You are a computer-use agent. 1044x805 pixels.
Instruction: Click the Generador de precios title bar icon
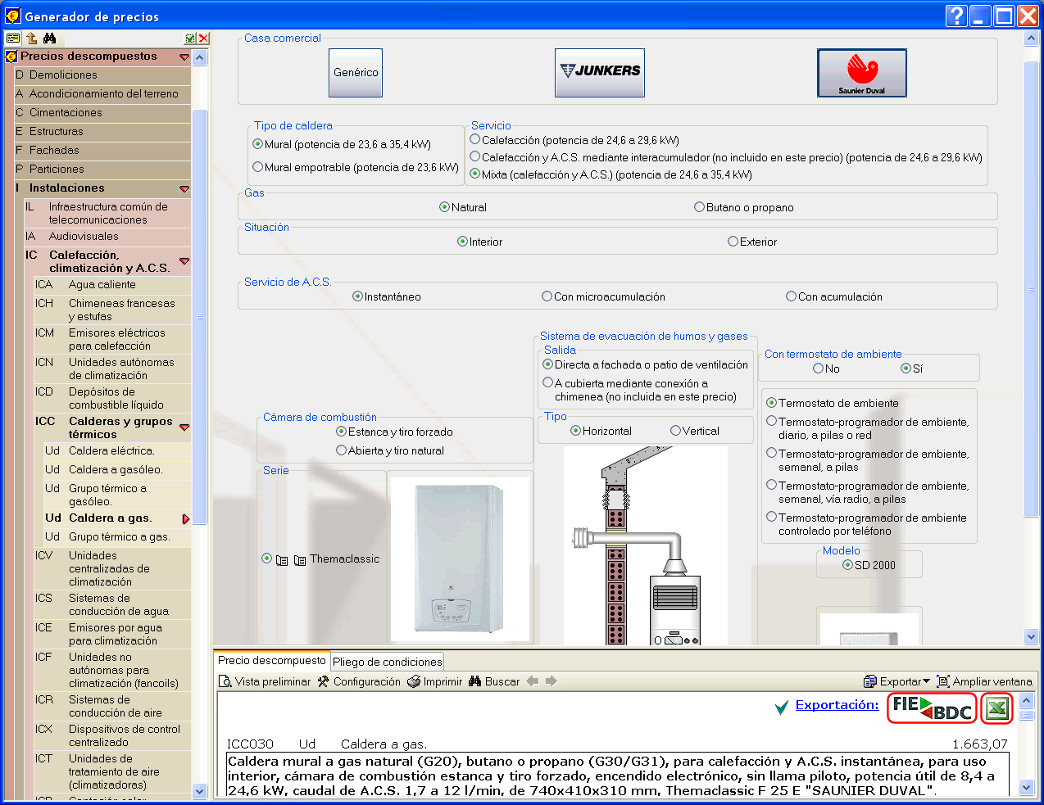tap(12, 16)
